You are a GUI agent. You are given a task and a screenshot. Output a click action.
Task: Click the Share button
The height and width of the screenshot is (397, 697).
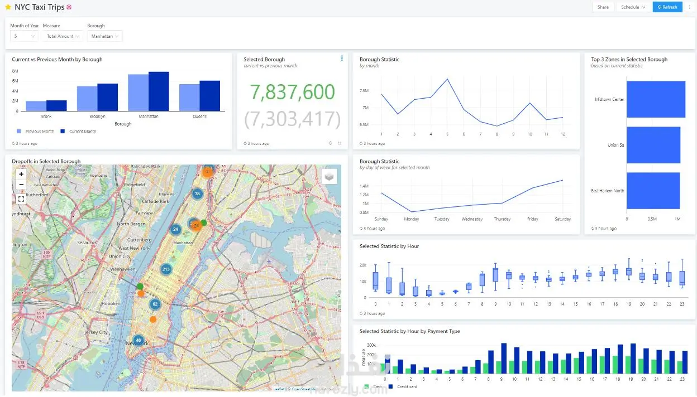point(603,7)
